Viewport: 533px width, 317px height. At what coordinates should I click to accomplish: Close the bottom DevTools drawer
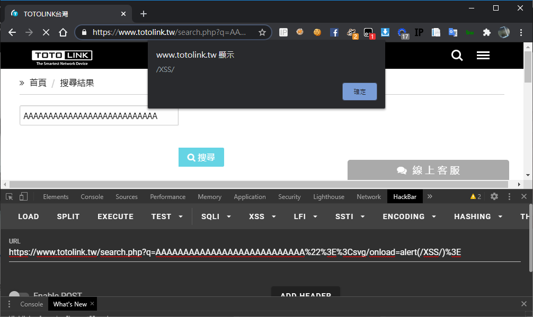tap(524, 304)
